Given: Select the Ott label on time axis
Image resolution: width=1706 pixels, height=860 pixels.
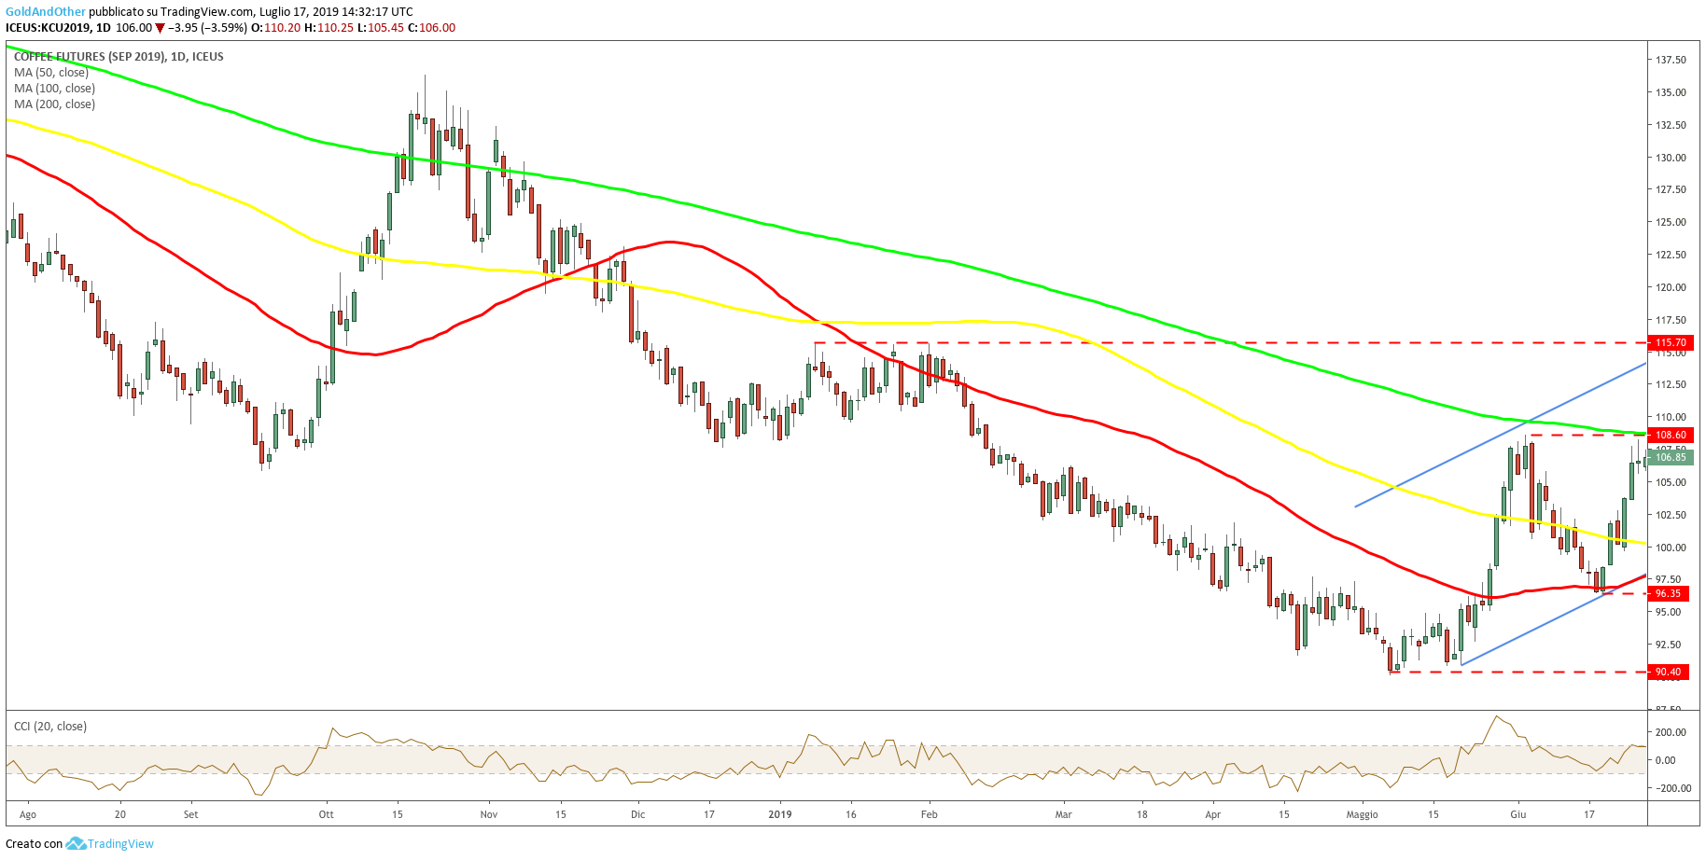Looking at the screenshot, I should tap(327, 815).
